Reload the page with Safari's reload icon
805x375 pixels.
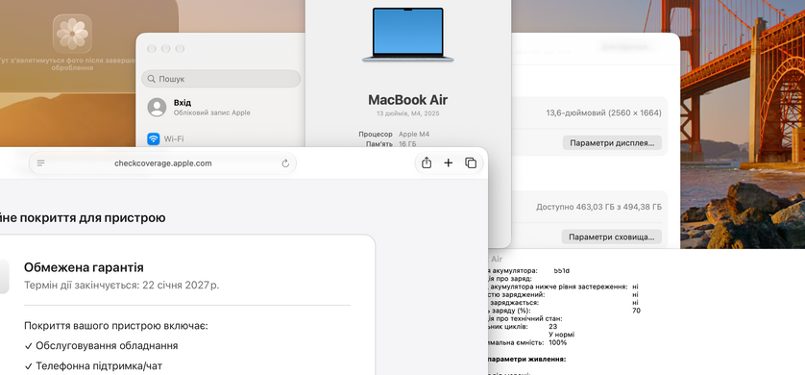pyautogui.click(x=285, y=163)
